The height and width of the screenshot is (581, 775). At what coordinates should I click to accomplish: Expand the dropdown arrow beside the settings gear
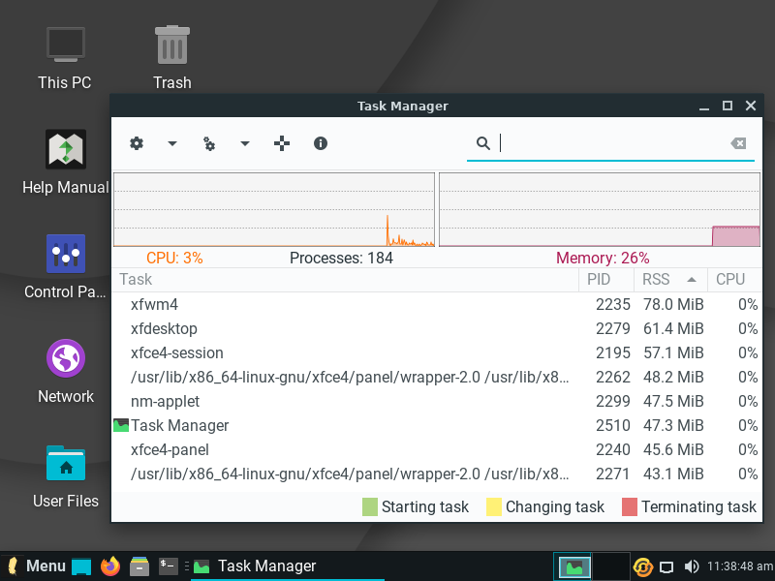click(x=172, y=143)
